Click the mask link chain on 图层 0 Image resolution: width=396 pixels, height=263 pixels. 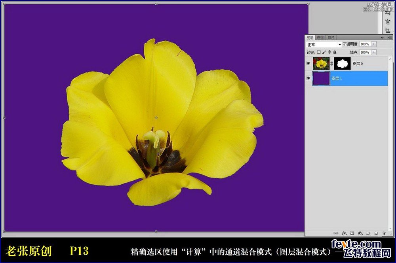[331, 64]
